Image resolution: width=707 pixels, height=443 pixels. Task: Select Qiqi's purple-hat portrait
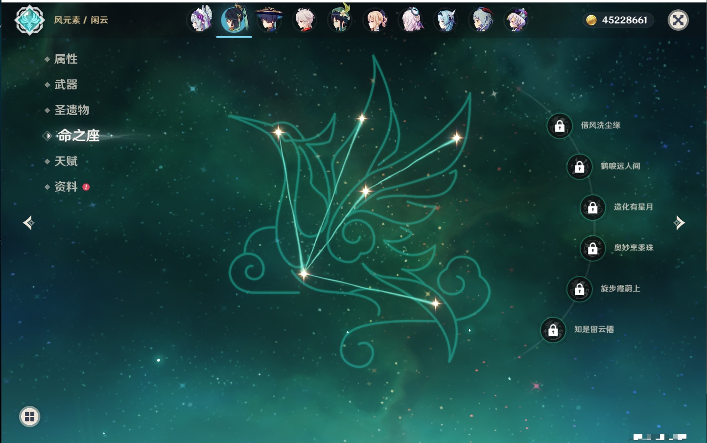[517, 20]
